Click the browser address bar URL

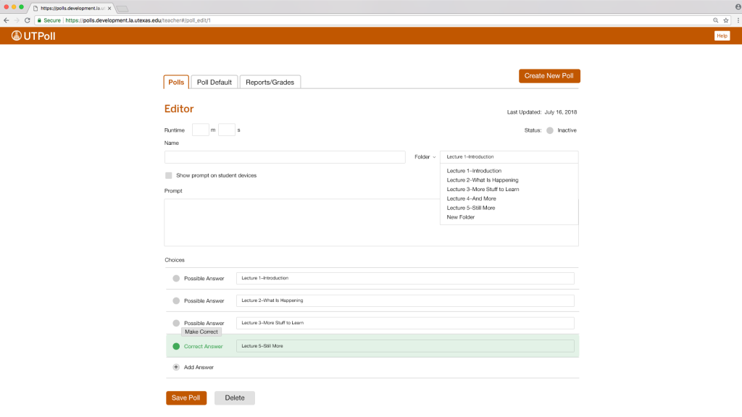[138, 20]
